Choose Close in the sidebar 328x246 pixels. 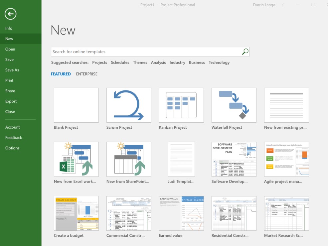21,112
